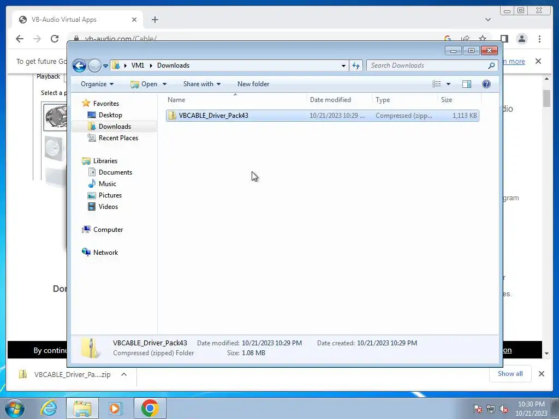Switch to VB-Audio Virtual Apps tab

coord(78,20)
